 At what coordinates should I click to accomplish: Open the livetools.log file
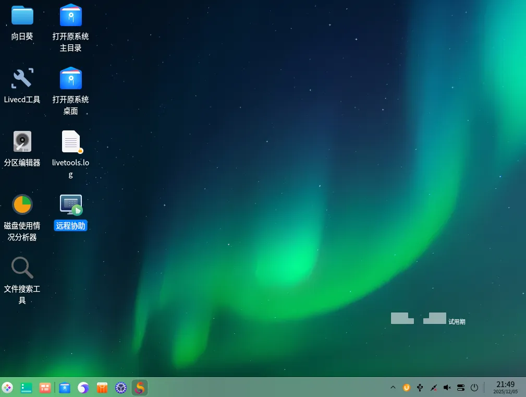(x=70, y=141)
